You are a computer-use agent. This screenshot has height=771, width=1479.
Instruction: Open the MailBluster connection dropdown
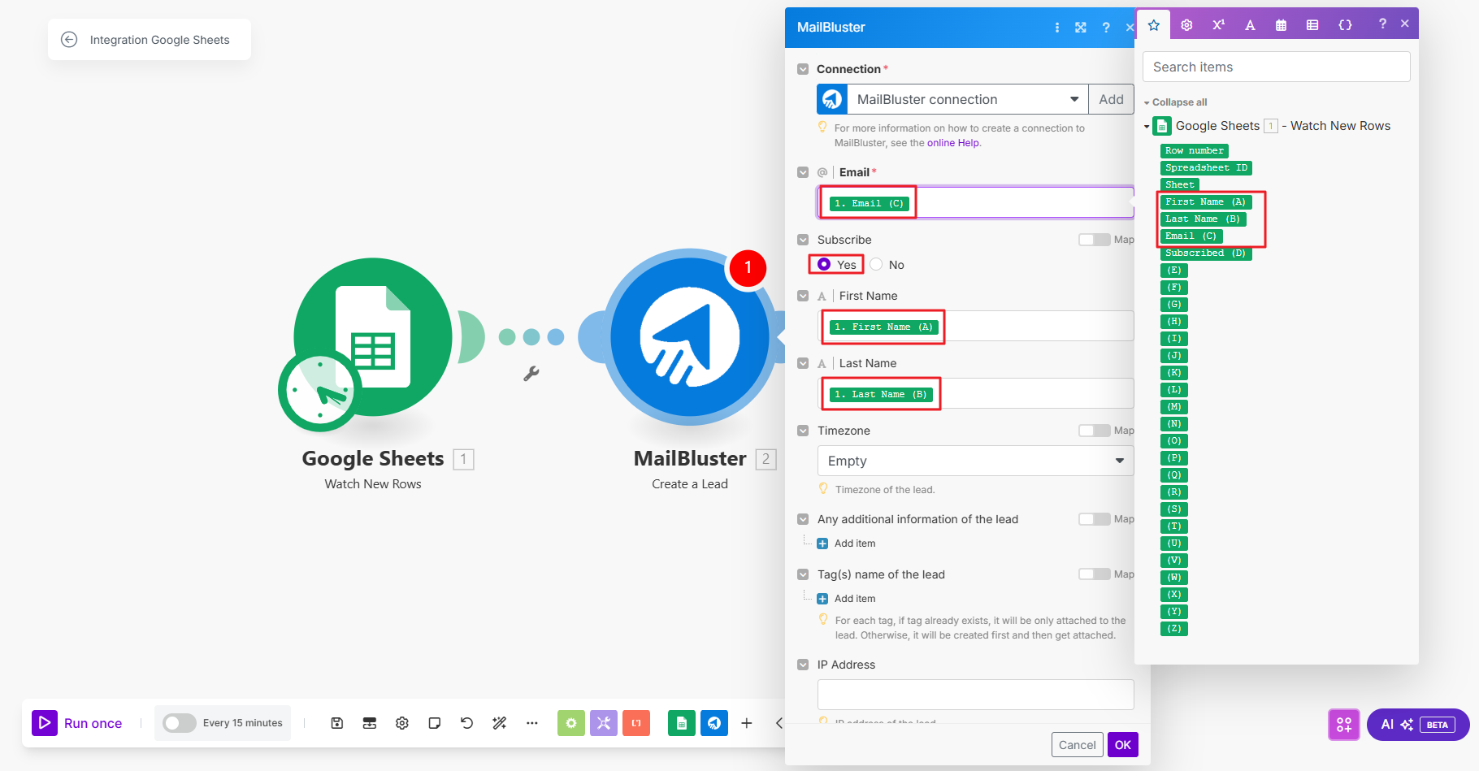(1074, 99)
